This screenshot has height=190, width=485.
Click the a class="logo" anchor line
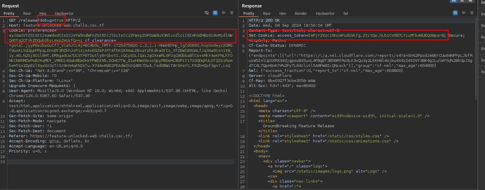coord(297,166)
